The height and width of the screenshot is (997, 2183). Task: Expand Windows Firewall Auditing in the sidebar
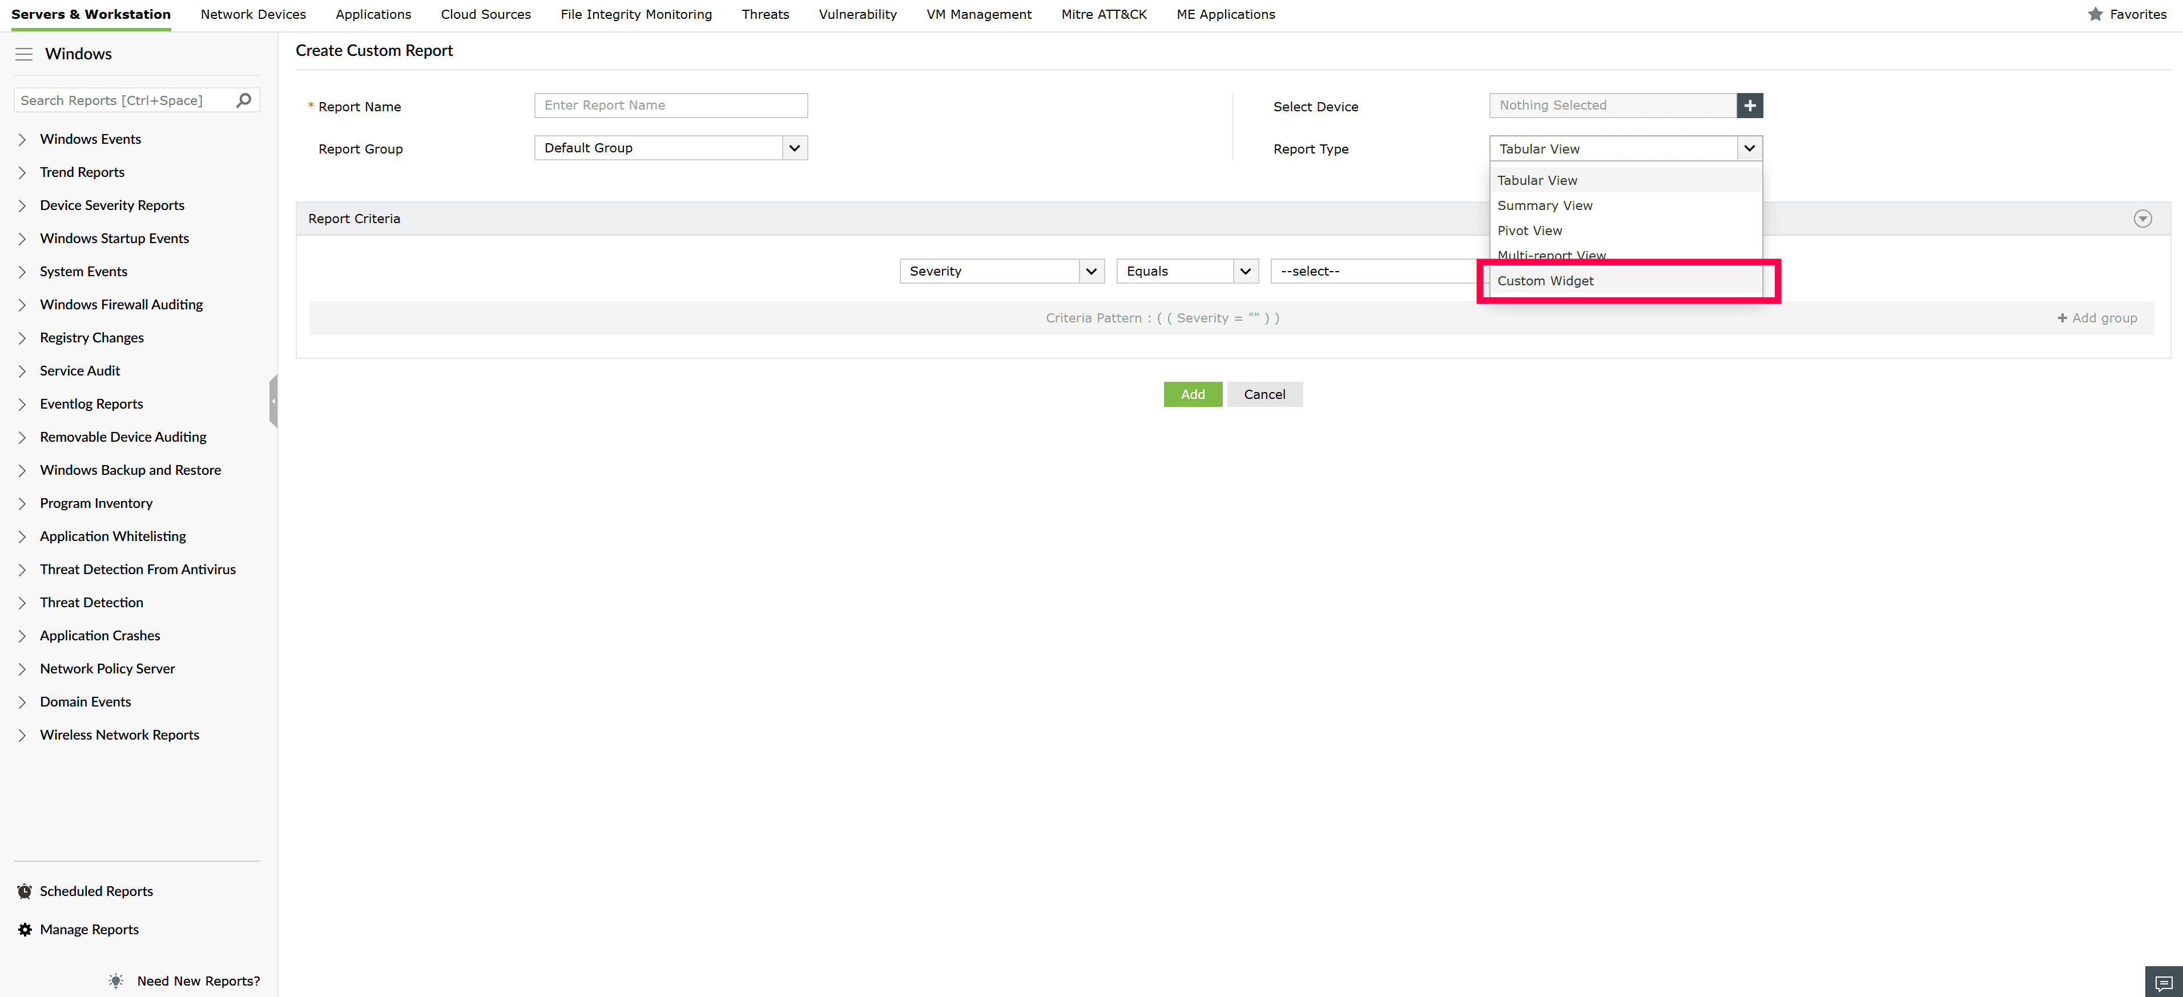pos(22,304)
